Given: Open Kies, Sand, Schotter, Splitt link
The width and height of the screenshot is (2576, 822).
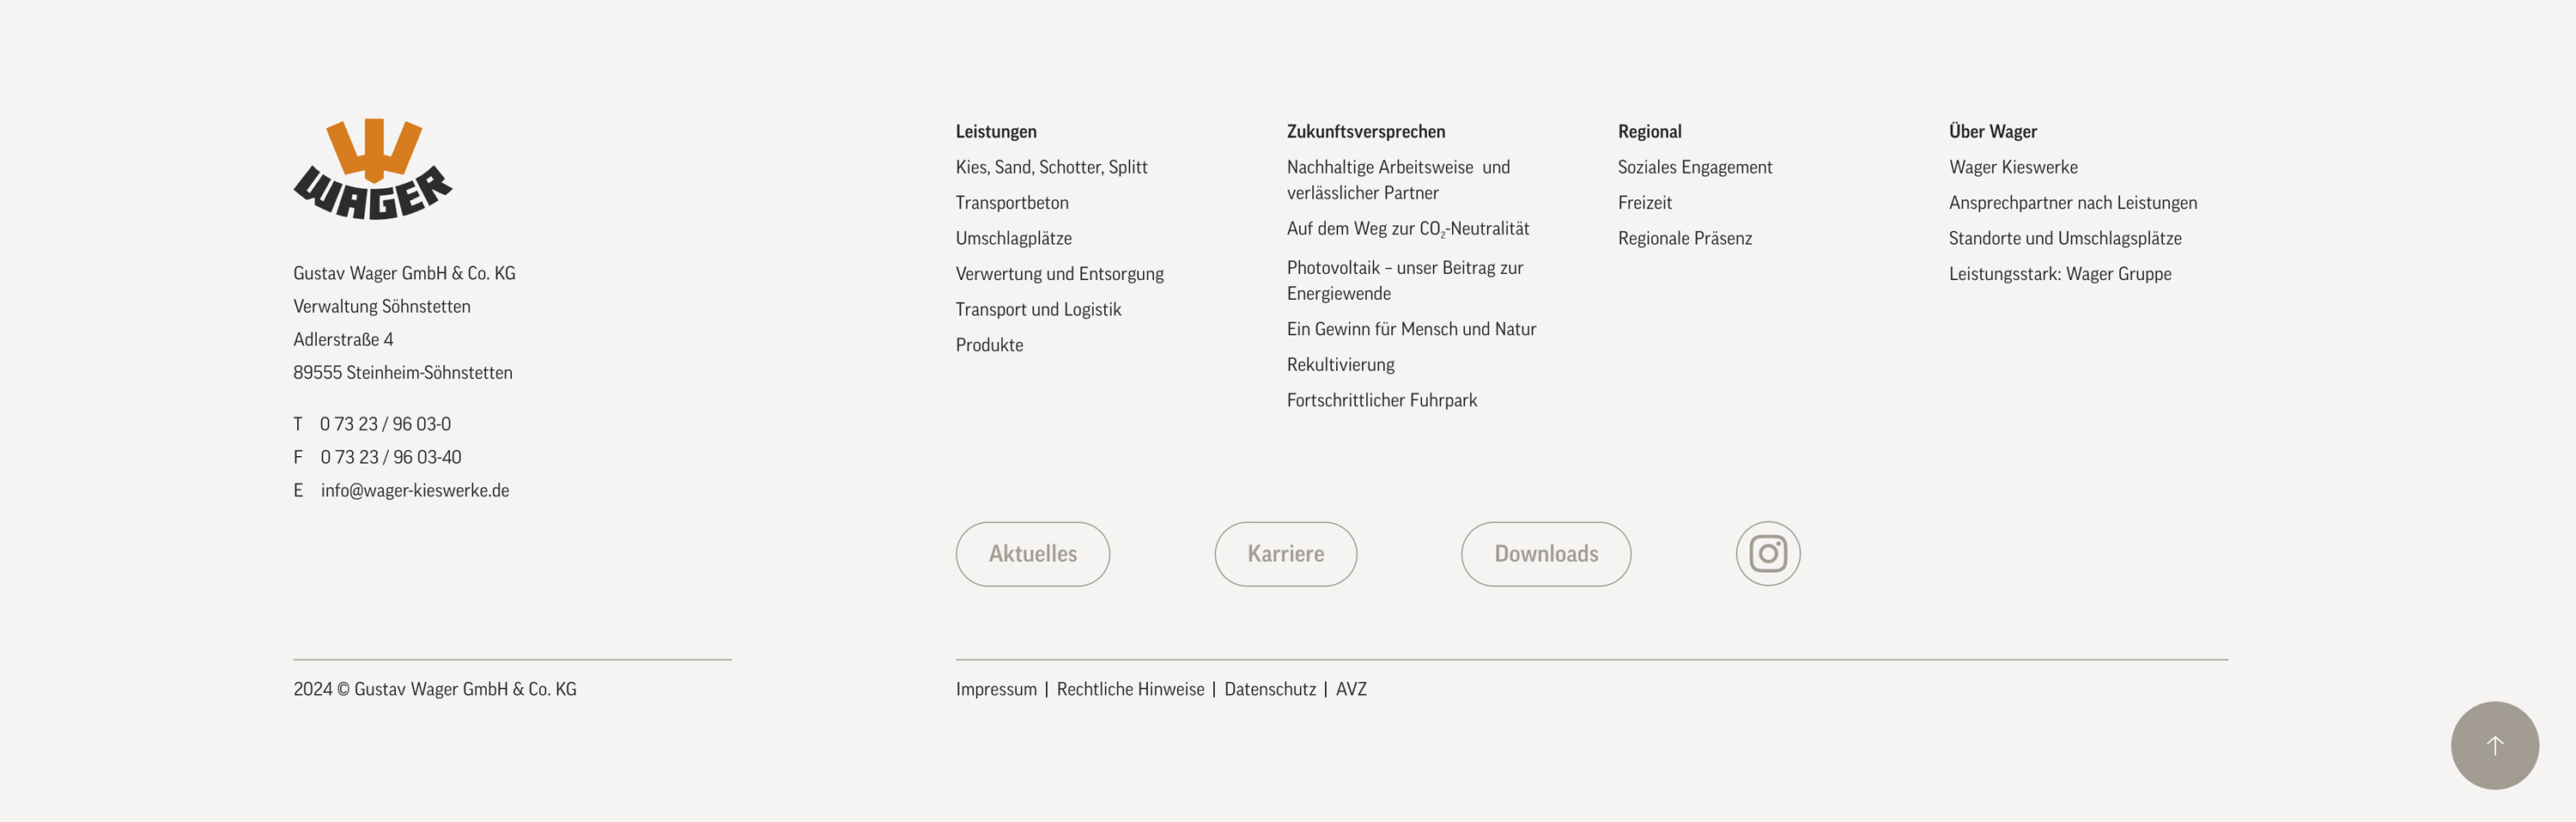Looking at the screenshot, I should [x=1051, y=167].
